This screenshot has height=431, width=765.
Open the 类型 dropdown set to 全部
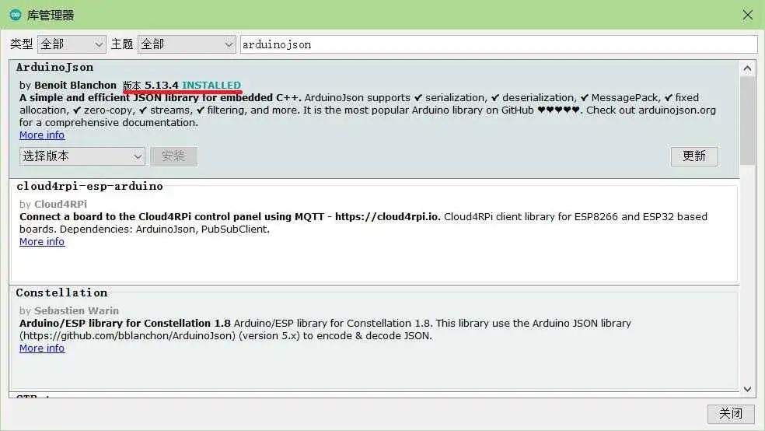(x=72, y=44)
